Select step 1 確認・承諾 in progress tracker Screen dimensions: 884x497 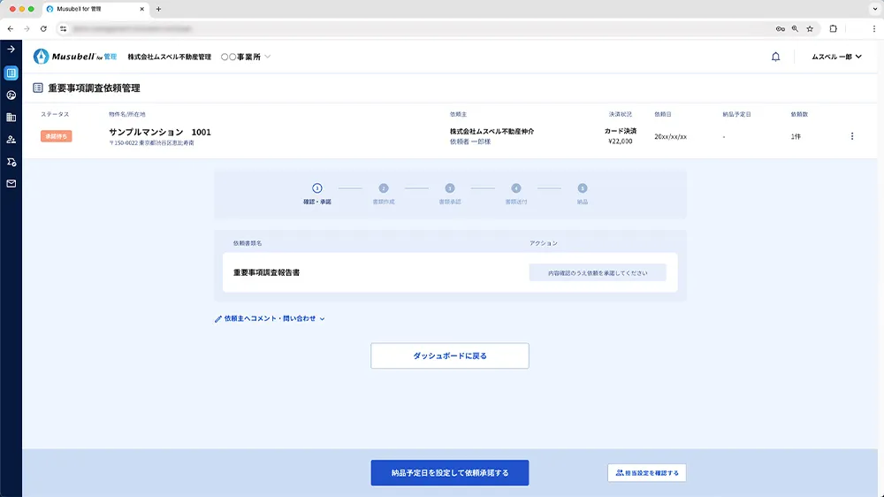point(317,188)
